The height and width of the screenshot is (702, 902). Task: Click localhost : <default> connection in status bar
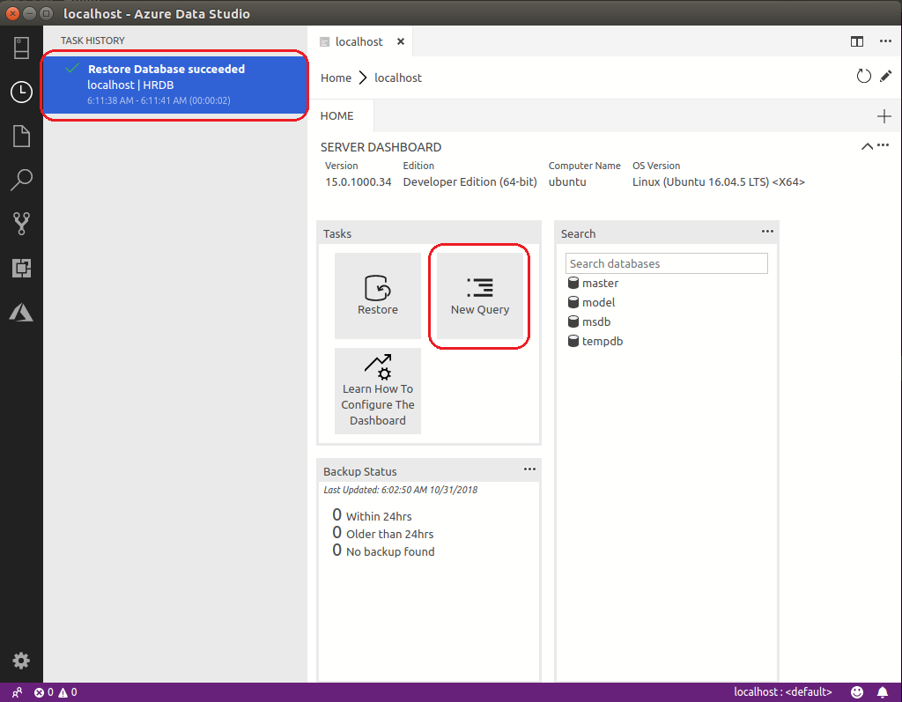point(783,691)
